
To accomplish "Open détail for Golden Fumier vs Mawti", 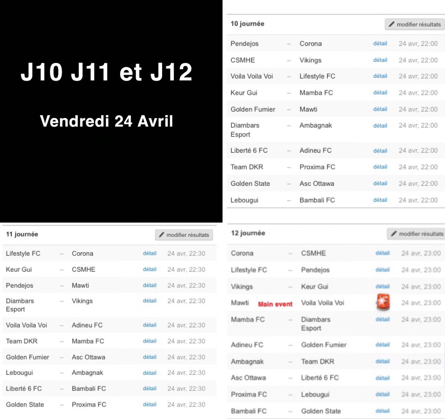I will [x=380, y=109].
